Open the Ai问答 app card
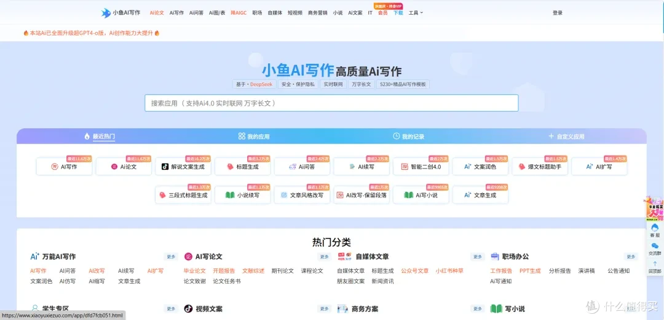The image size is (664, 320). point(302,167)
